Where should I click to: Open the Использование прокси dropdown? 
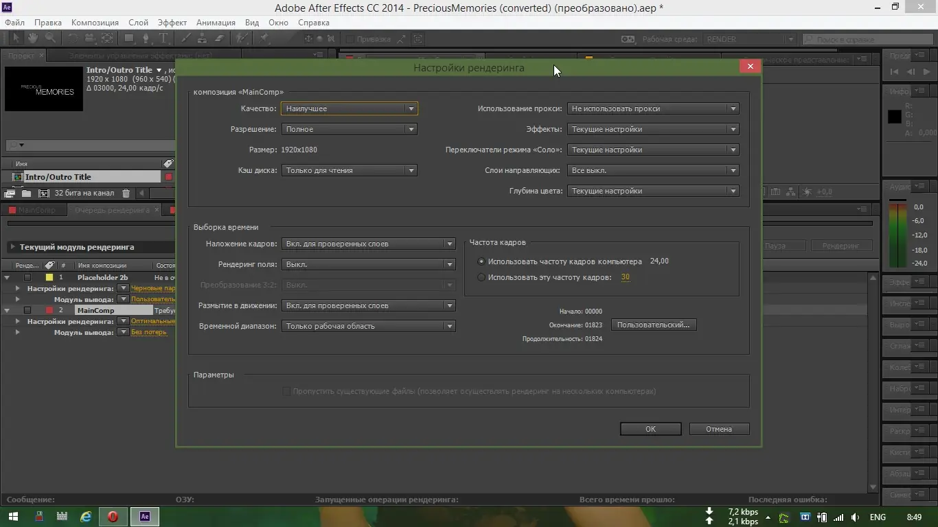[x=653, y=108]
